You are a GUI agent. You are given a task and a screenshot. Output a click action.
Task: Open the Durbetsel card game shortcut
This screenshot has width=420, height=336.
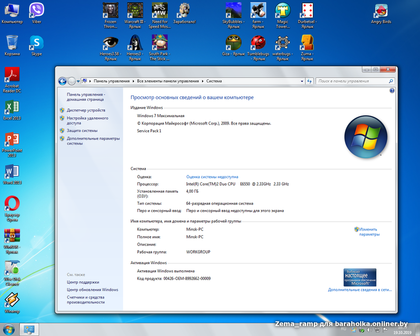pos(307,16)
